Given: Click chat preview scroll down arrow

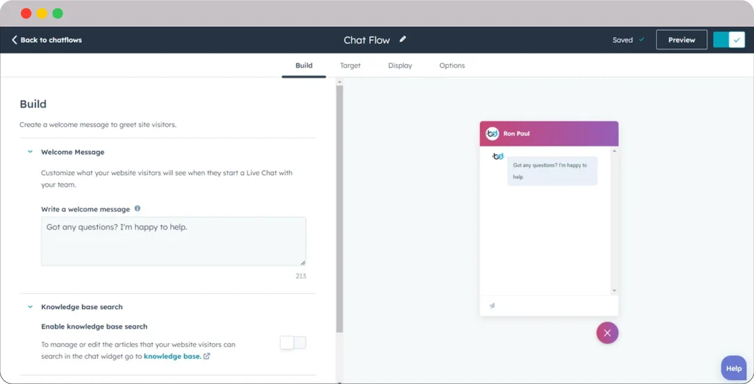Looking at the screenshot, I should point(614,291).
